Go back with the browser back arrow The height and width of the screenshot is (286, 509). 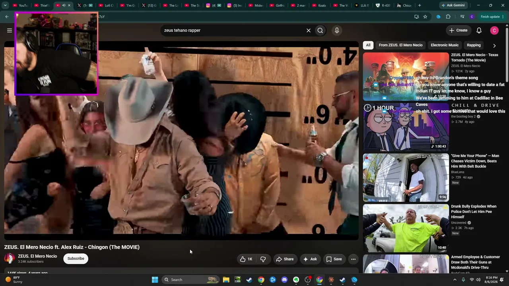(x=7, y=17)
